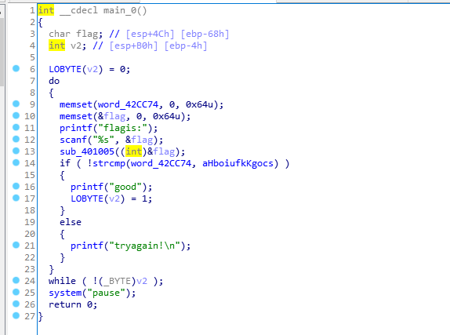Toggle breakpoint dot on line 10
450x335 pixels.
tap(16, 115)
